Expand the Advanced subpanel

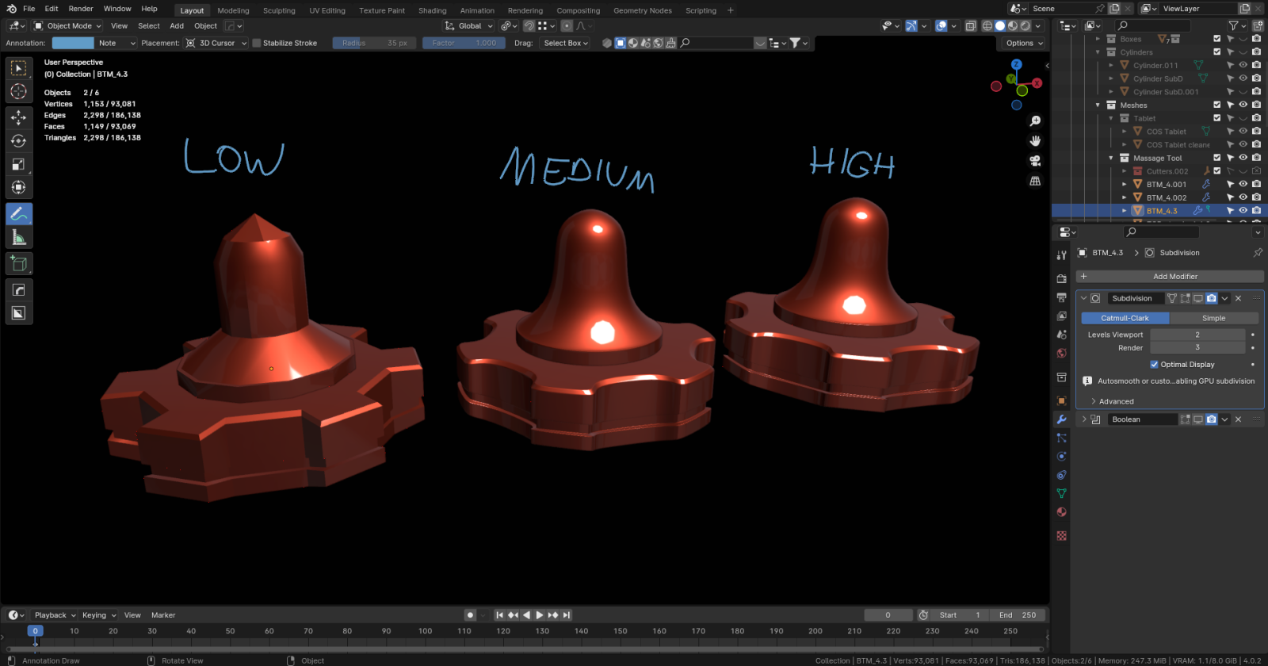pyautogui.click(x=1116, y=402)
